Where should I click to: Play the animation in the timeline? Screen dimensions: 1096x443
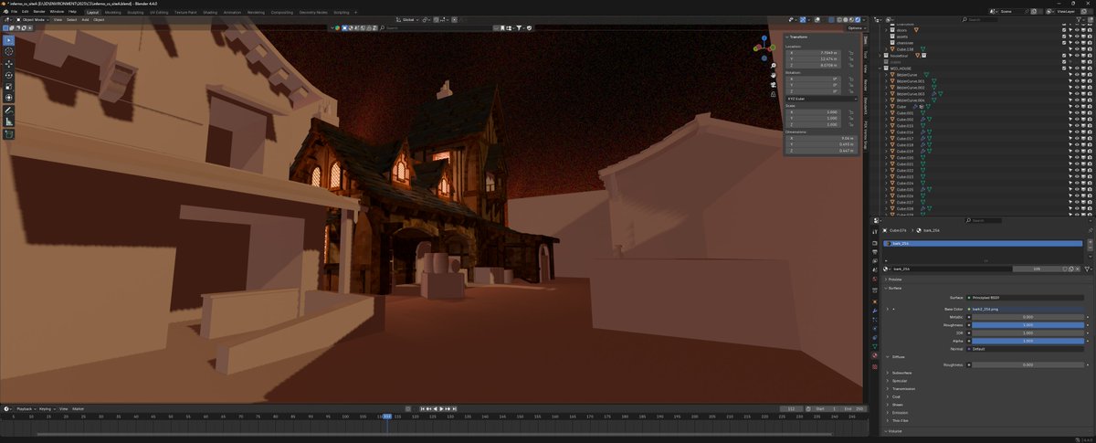coord(442,408)
